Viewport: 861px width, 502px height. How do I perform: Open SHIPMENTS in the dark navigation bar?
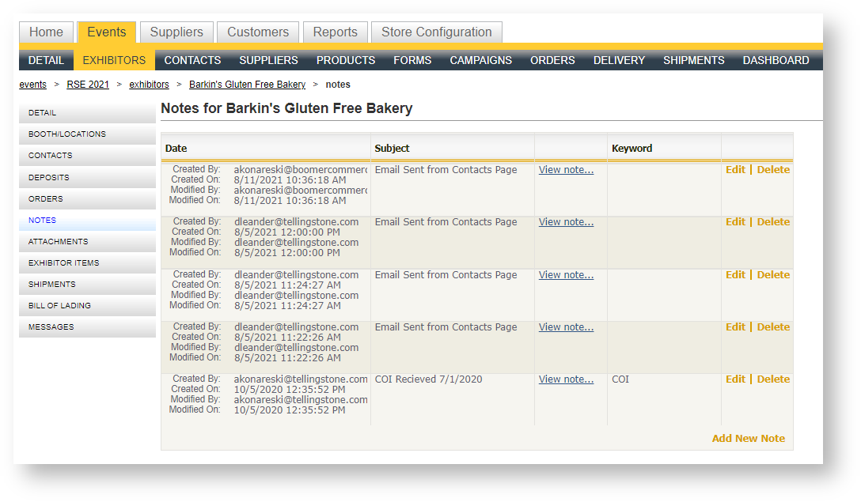(693, 60)
